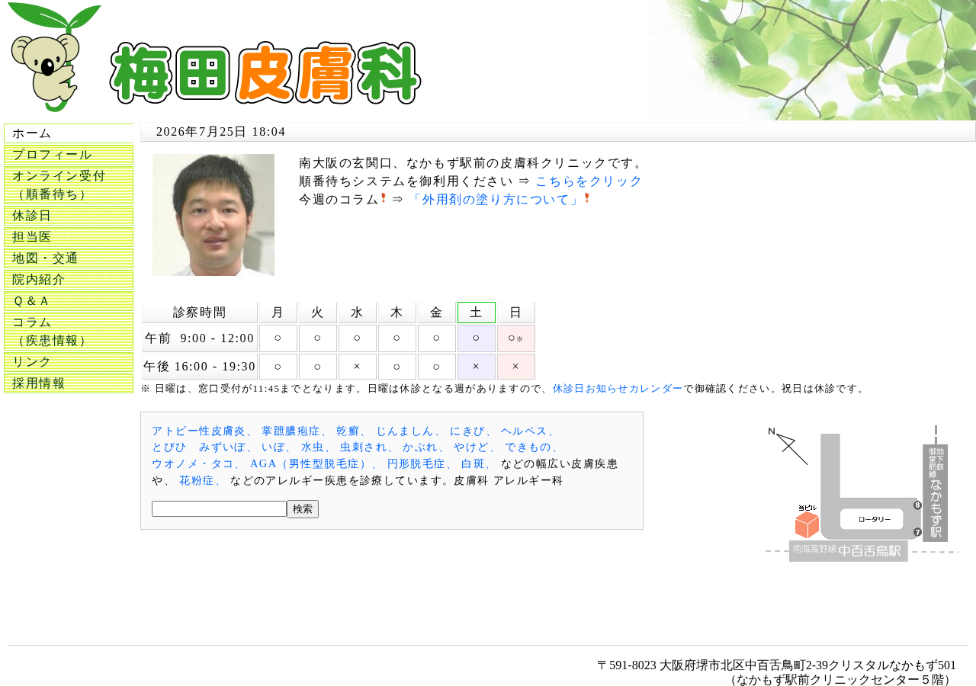Open コラム(疾患情報) menu item
Viewport: 976px width, 686px height.
tap(69, 332)
